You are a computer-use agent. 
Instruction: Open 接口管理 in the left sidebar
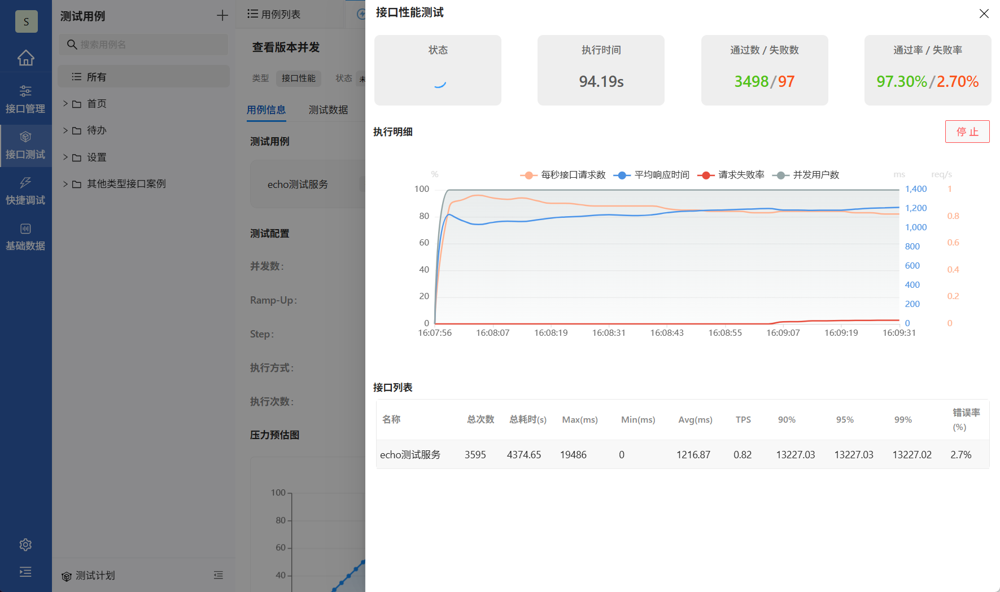[25, 99]
